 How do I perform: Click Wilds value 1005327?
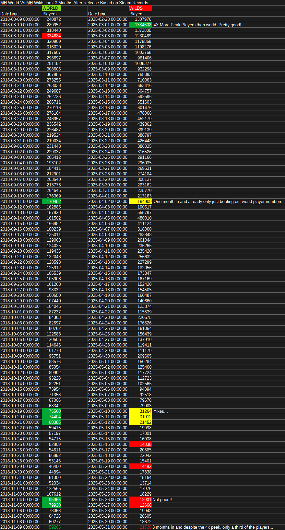pos(140,63)
